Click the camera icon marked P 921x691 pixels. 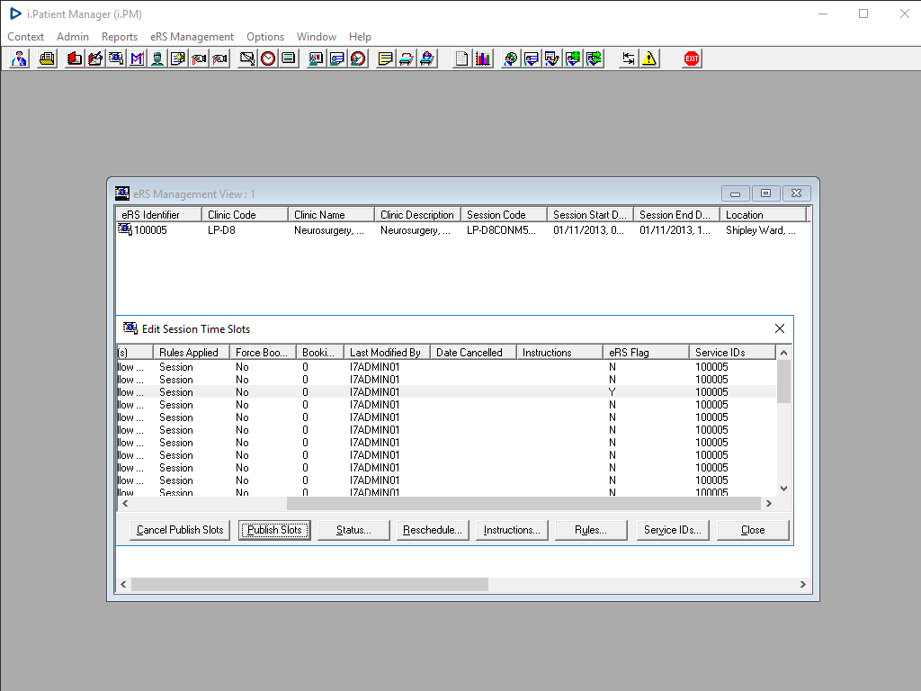(219, 58)
